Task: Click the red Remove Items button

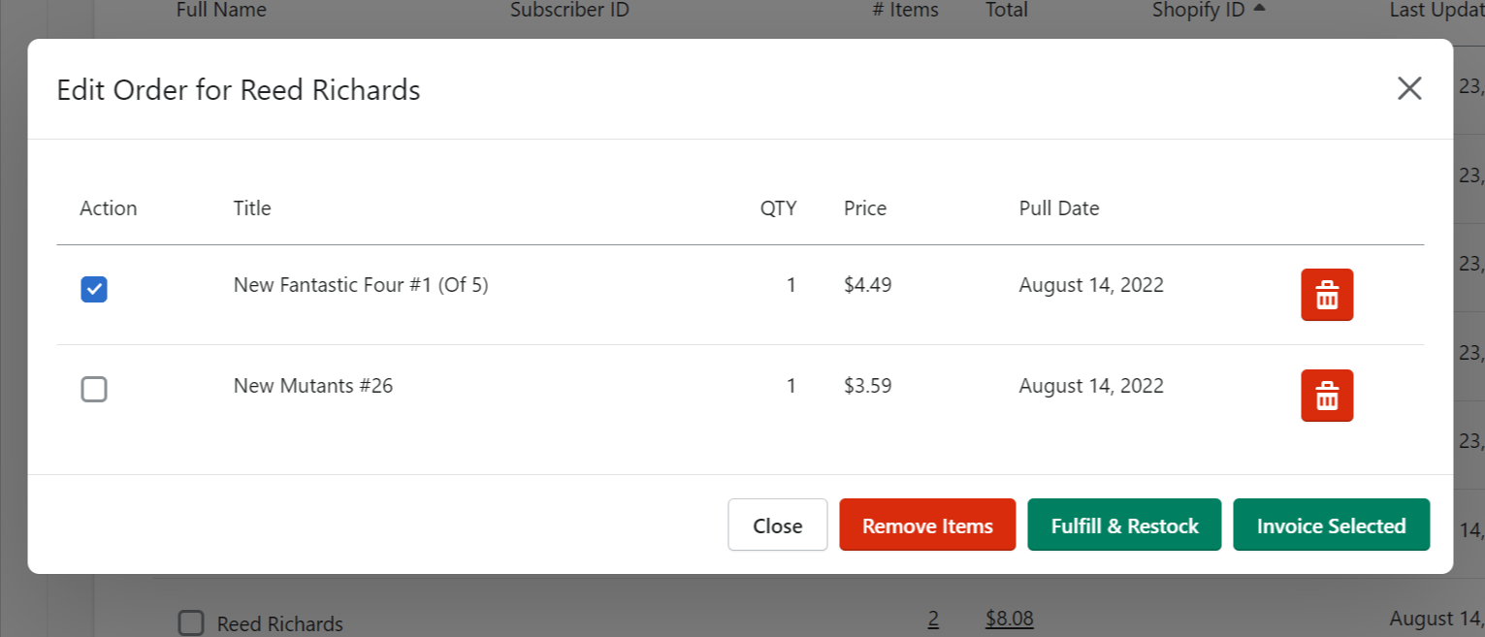Action: point(926,526)
